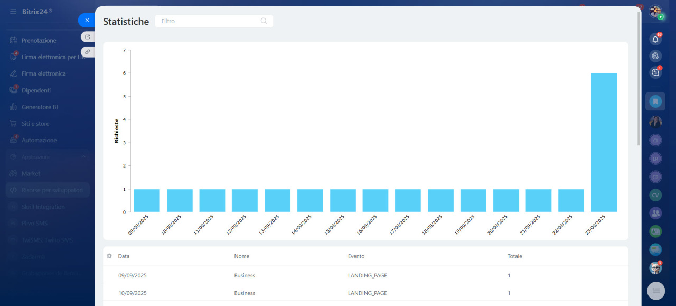Click the vertical scrollbar of the panel
Viewport: 676px width, 306px height.
point(639,79)
